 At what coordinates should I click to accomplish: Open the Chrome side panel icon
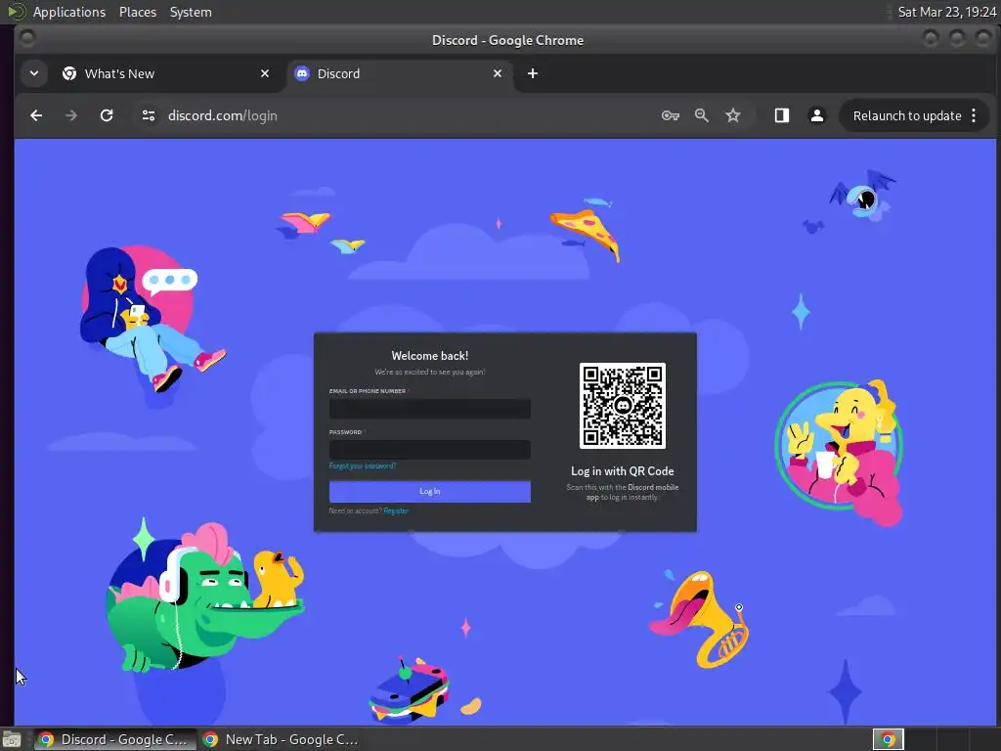pos(782,115)
